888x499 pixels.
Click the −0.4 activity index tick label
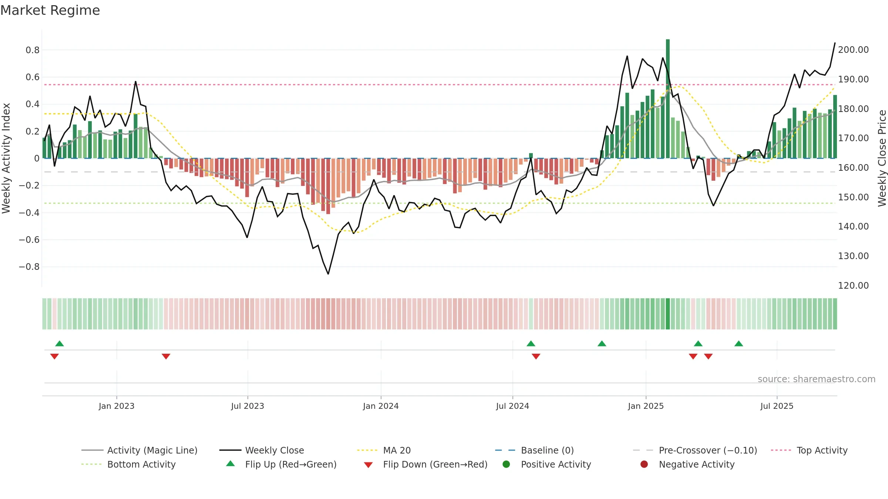[29, 213]
